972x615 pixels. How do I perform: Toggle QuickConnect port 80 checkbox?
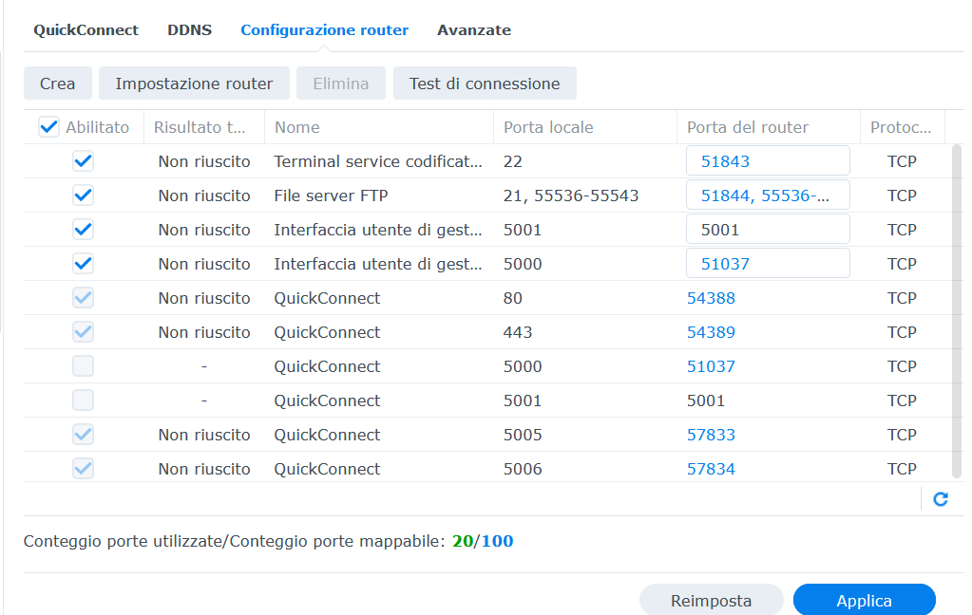[x=83, y=298]
